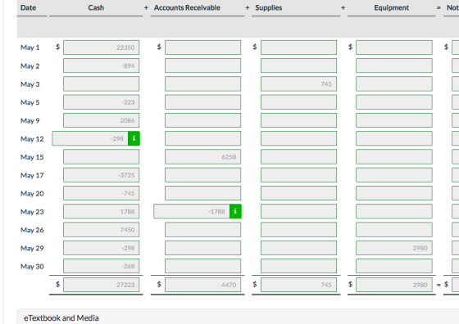Image resolution: width=459 pixels, height=324 pixels.
Task: Click the empty May 1 Equipment field
Action: [x=394, y=47]
